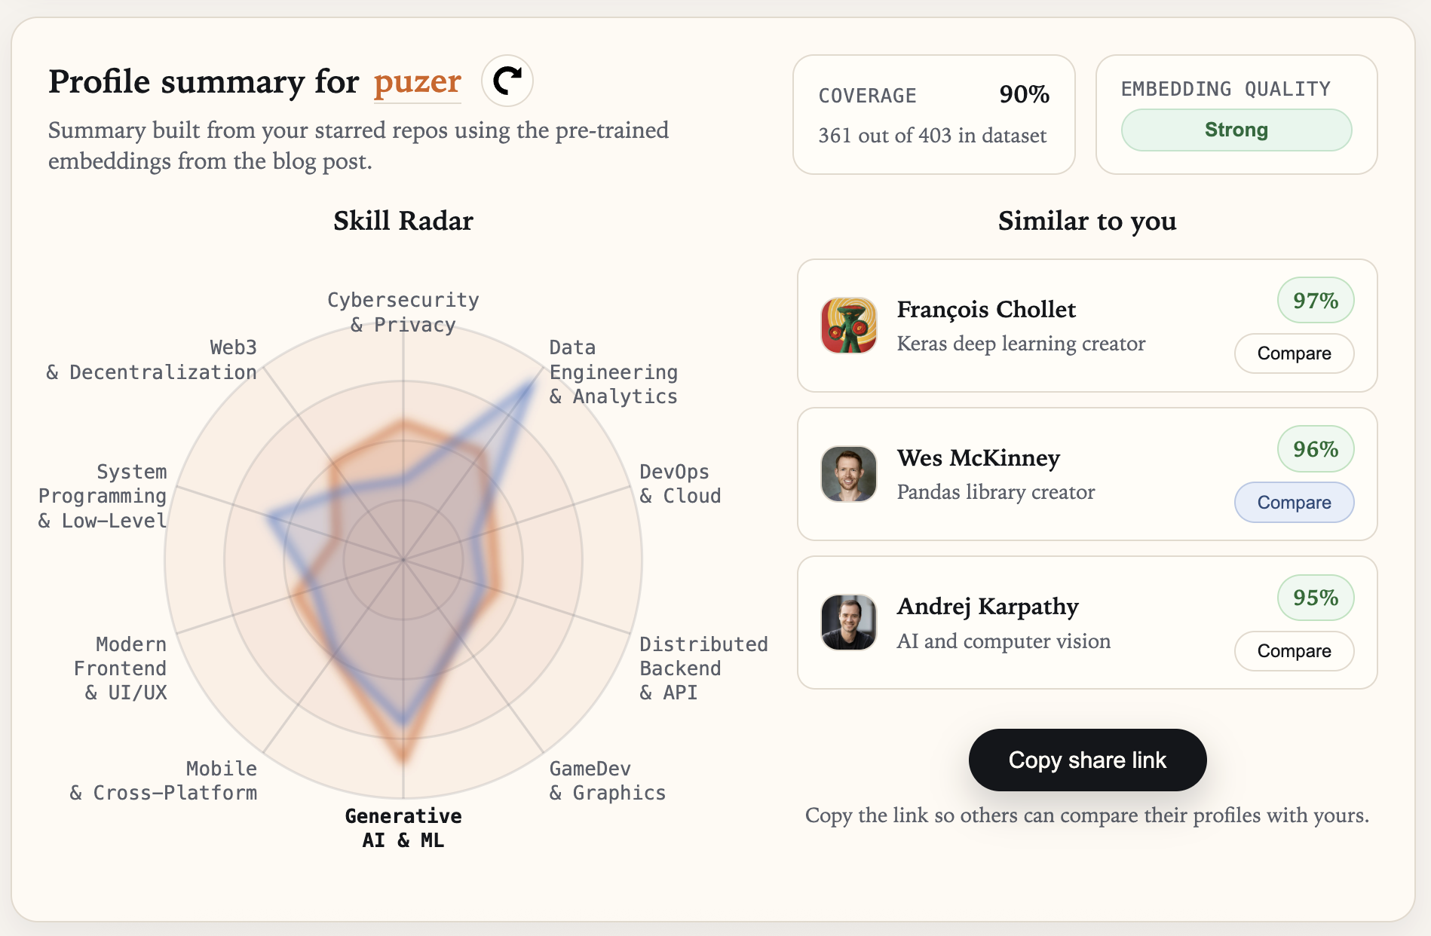1431x936 pixels.
Task: Compare your profile with François Chollet
Action: click(x=1294, y=353)
